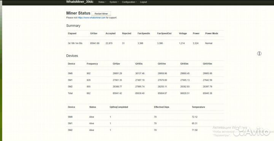
Task: Click the Restart Miner button
Action: click(101, 14)
